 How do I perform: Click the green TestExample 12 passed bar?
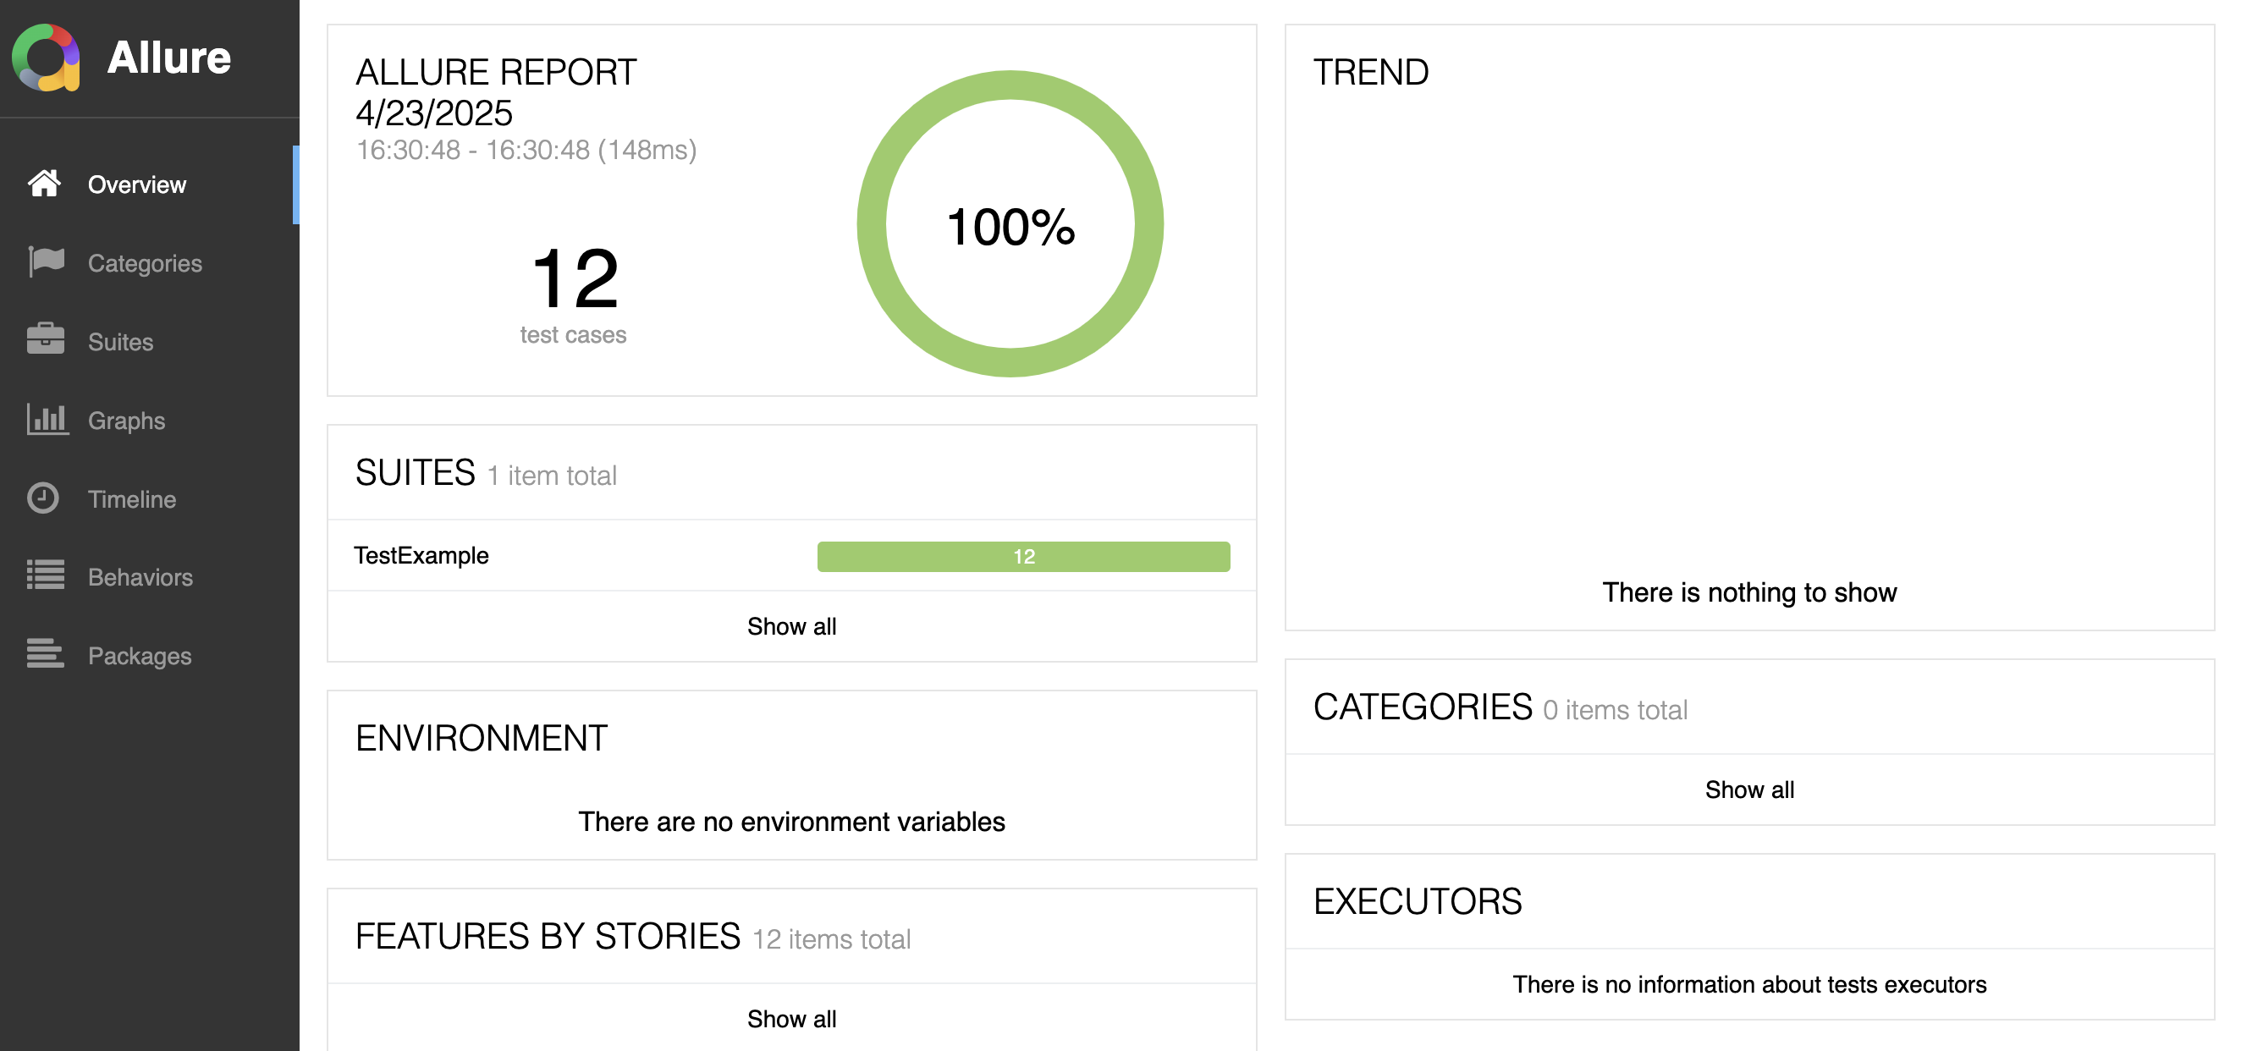click(x=1023, y=557)
